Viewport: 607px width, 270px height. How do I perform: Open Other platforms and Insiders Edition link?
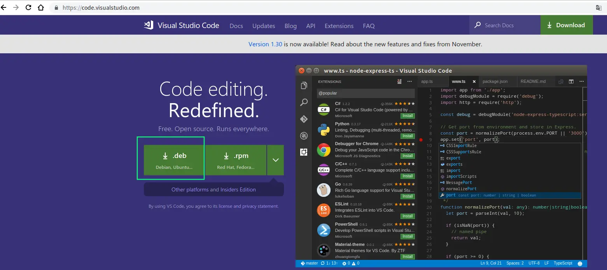pos(213,189)
